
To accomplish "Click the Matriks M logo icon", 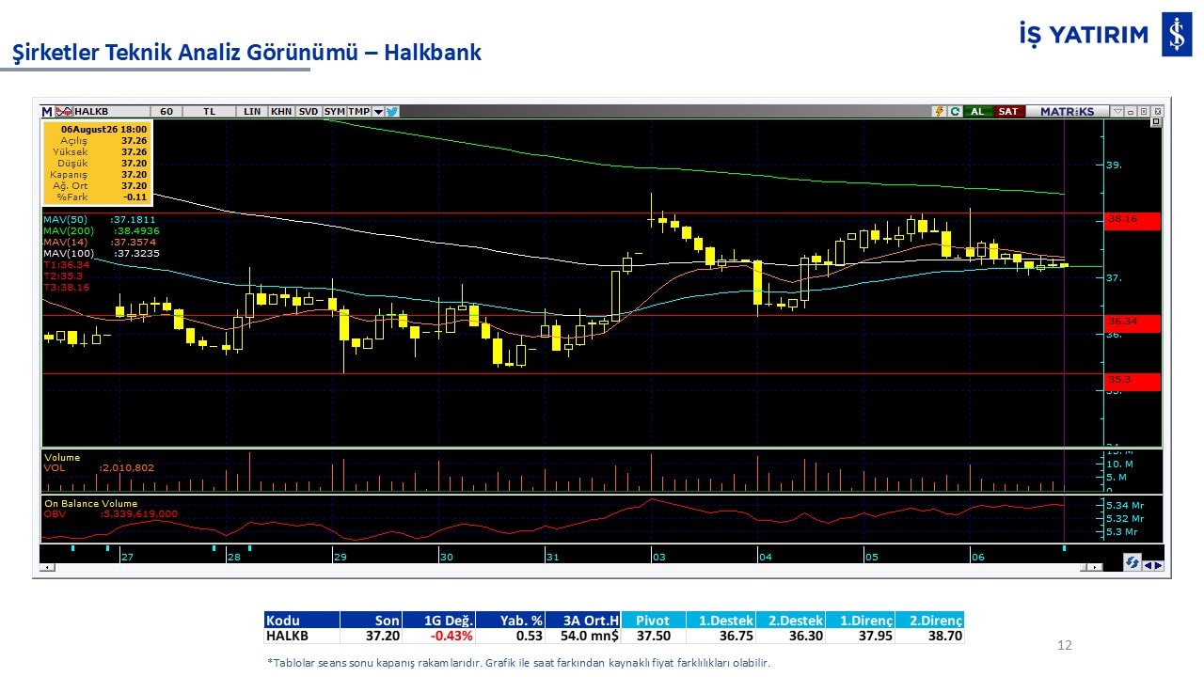I will 47,111.
